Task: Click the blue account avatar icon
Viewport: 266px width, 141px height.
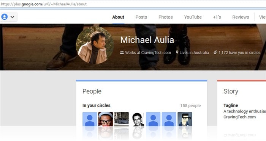Action: [5, 17]
